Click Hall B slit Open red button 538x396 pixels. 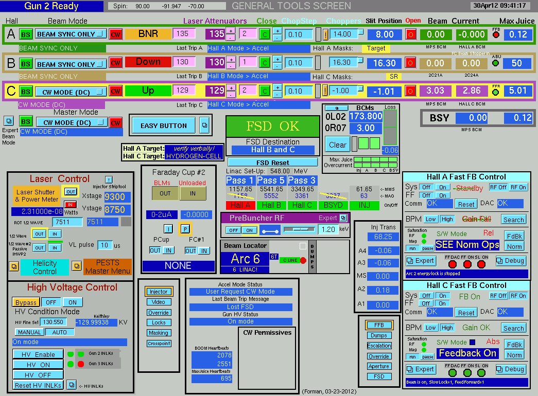[410, 63]
